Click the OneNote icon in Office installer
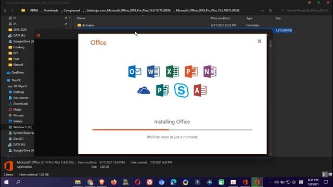The width and height of the screenshot is (333, 187). point(210,72)
